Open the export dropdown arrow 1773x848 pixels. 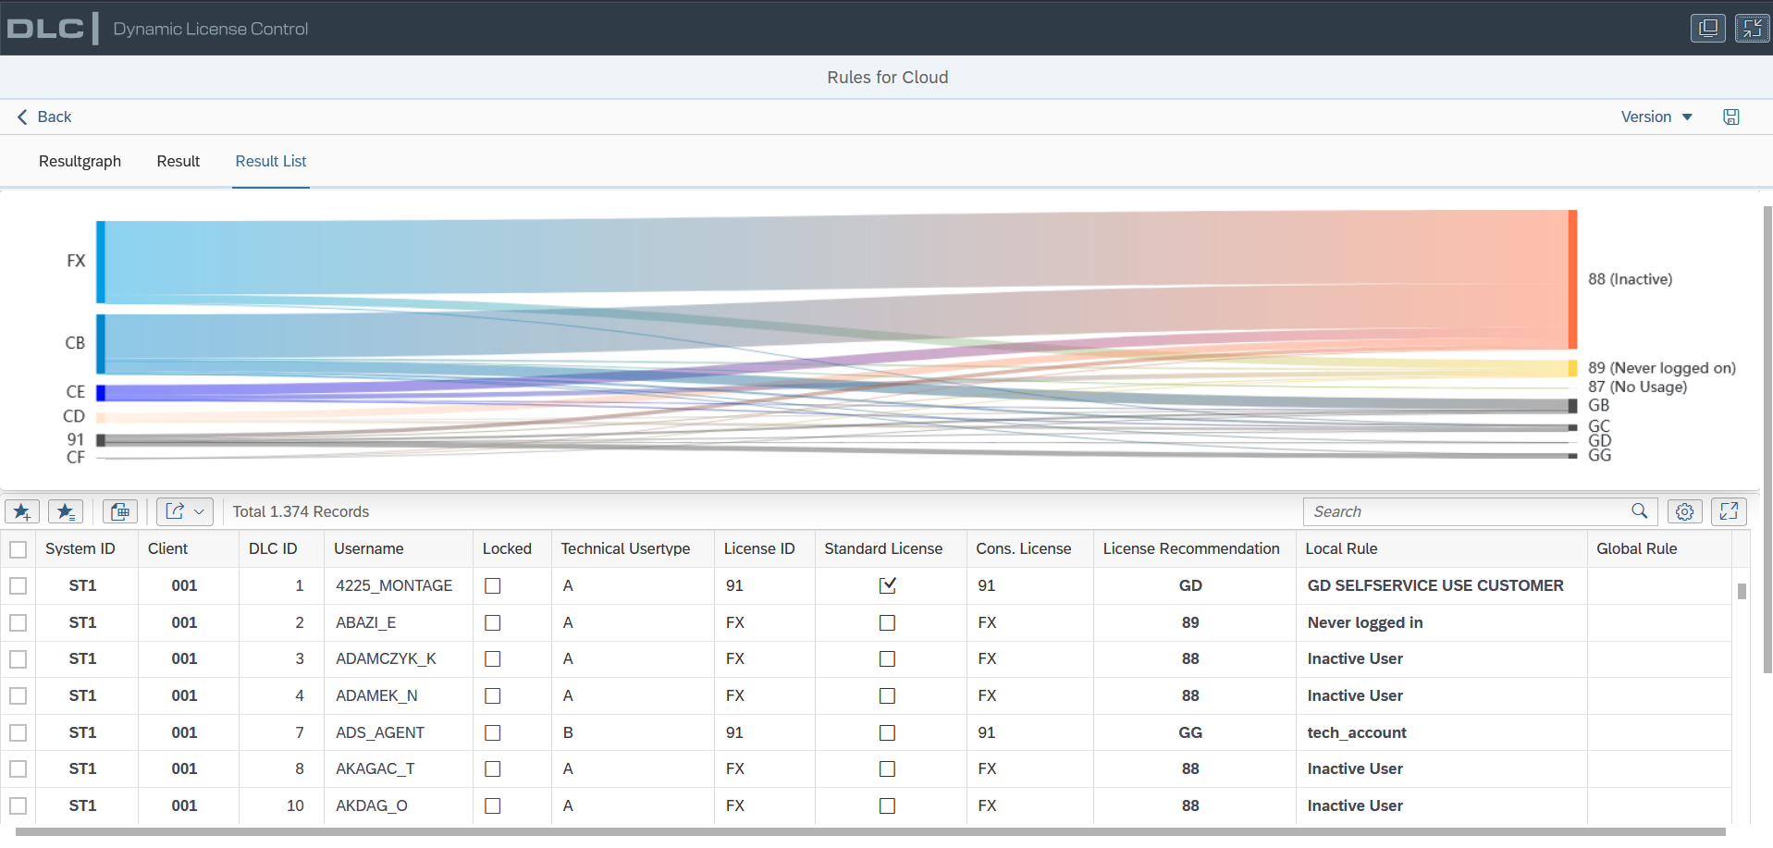tap(199, 511)
